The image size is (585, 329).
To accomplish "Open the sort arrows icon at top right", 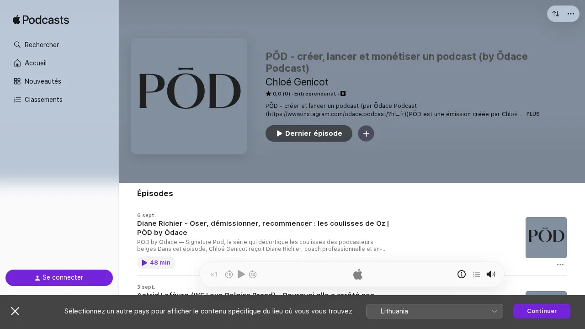I will pyautogui.click(x=556, y=14).
